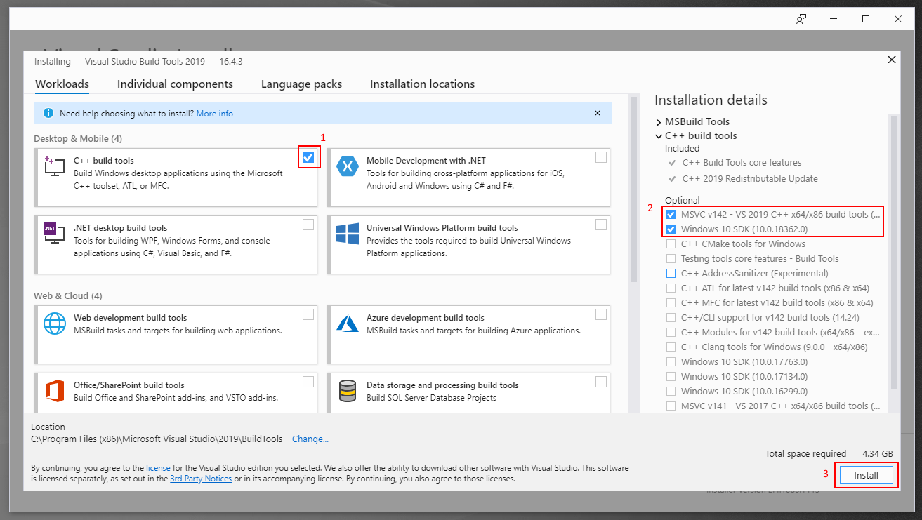Enable C++/CLI support for v142 build tools
This screenshot has height=520, width=922.
click(671, 318)
